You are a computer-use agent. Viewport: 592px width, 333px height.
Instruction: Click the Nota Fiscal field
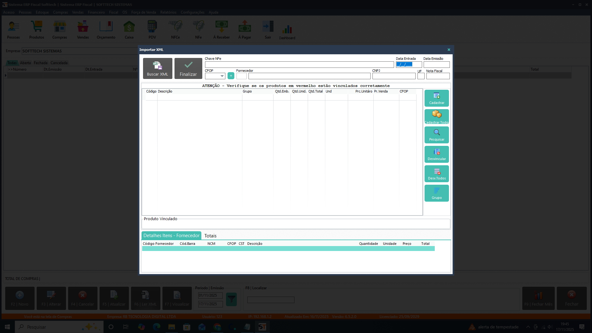438,76
